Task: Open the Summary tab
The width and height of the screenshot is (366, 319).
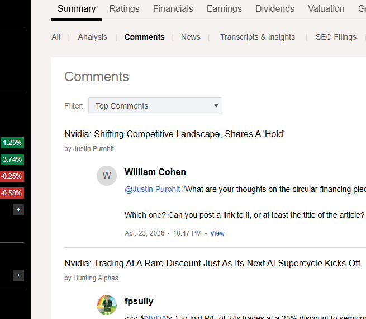Action: [x=77, y=9]
